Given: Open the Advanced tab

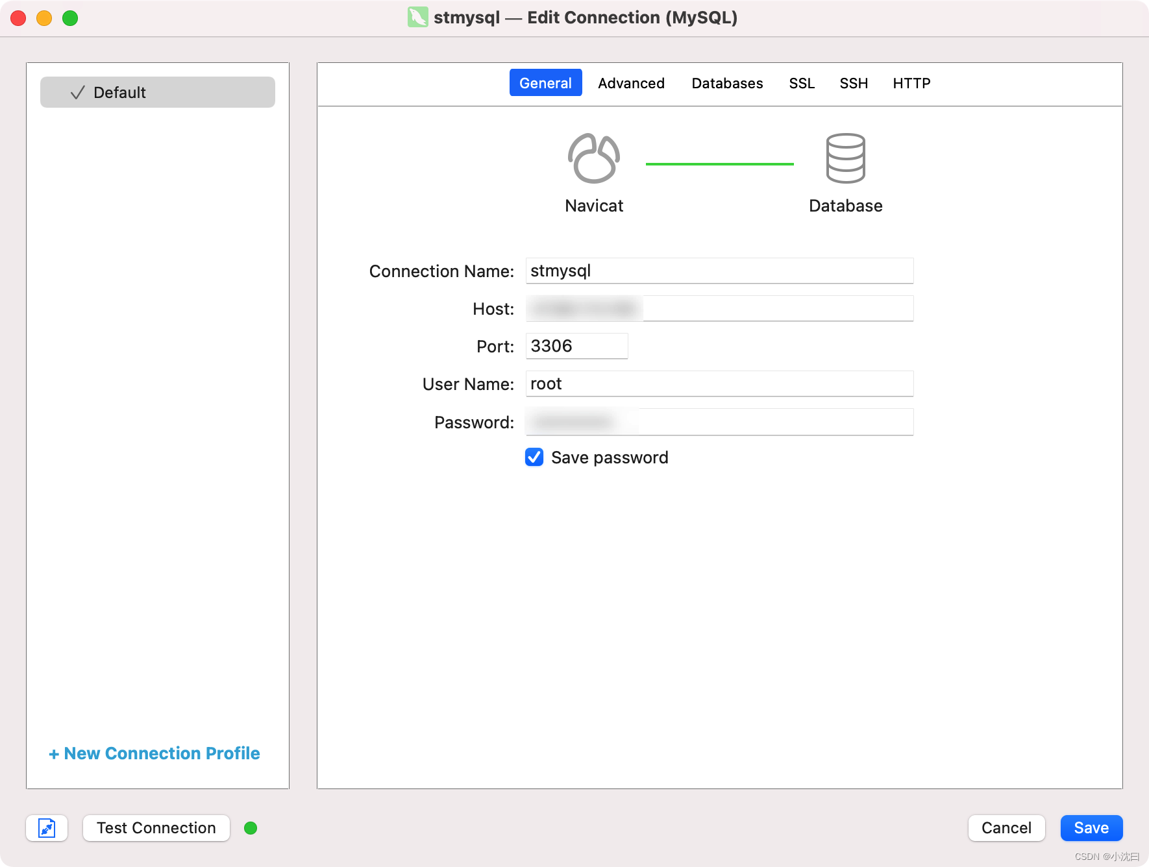Looking at the screenshot, I should pos(631,83).
